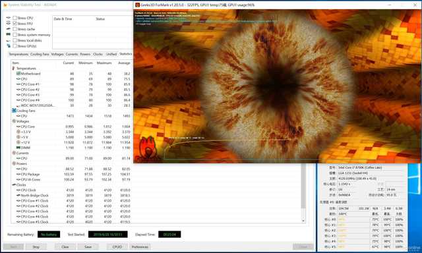Open the Preferences button
The height and width of the screenshot is (253, 422).
click(x=140, y=246)
